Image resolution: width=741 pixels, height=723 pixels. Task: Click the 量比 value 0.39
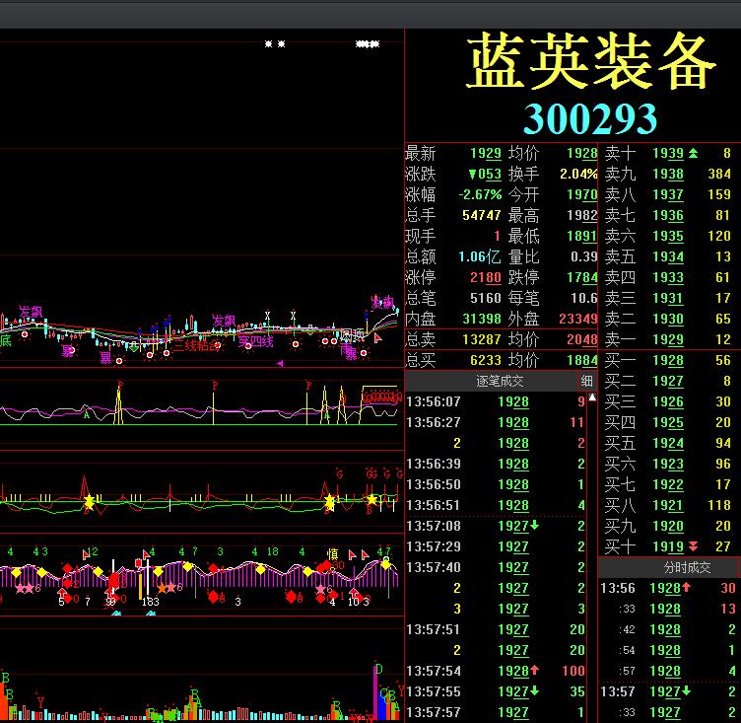tap(584, 256)
